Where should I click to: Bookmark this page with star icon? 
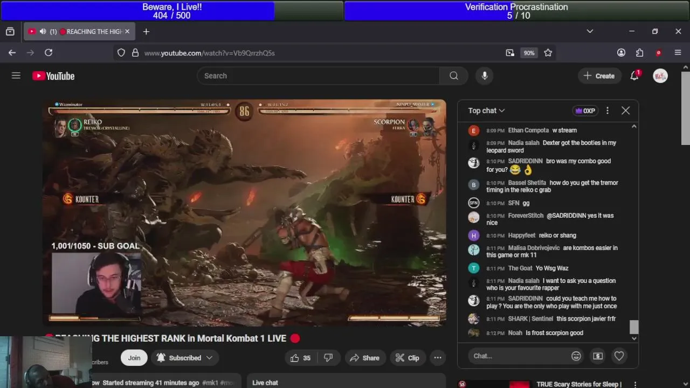click(548, 53)
